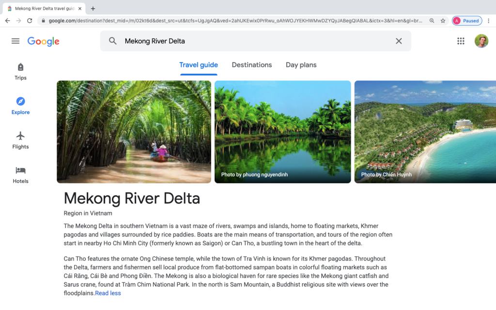Select Explore compass icon
The width and height of the screenshot is (496, 310).
point(20,102)
